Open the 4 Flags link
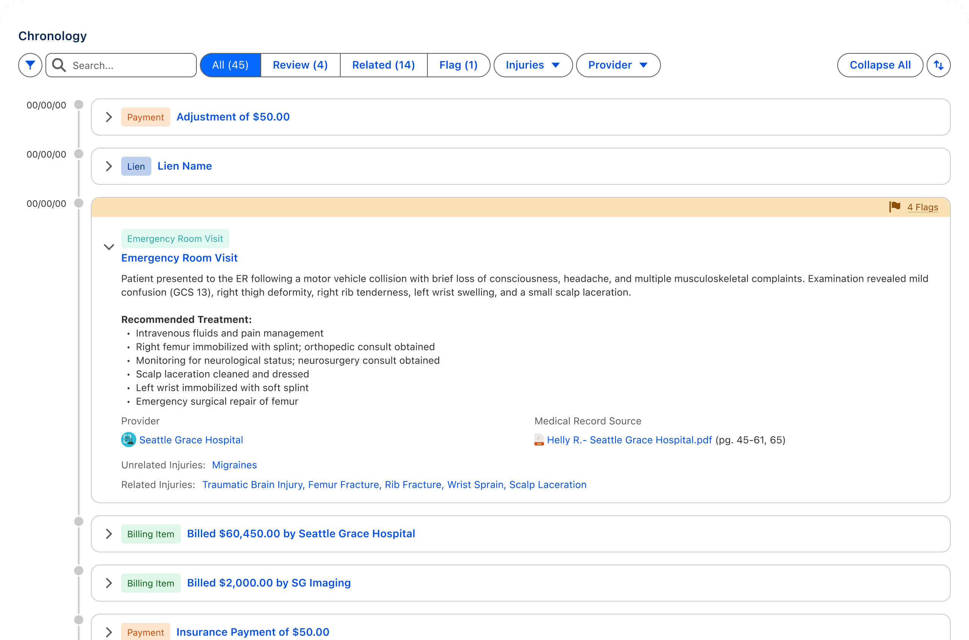The width and height of the screenshot is (969, 640). [x=922, y=207]
